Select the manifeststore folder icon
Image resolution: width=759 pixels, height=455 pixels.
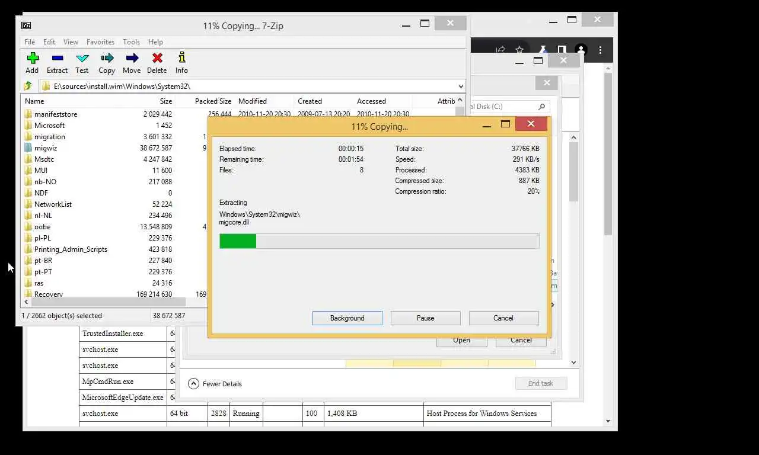(28, 114)
